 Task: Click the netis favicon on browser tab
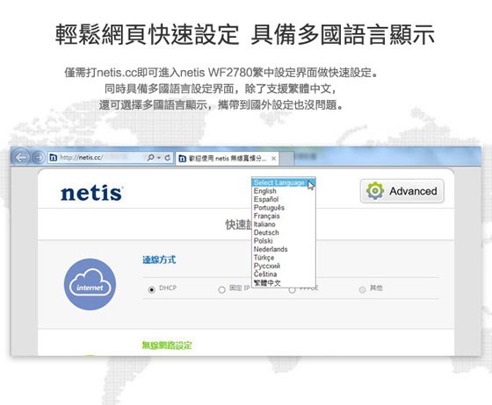(x=183, y=159)
